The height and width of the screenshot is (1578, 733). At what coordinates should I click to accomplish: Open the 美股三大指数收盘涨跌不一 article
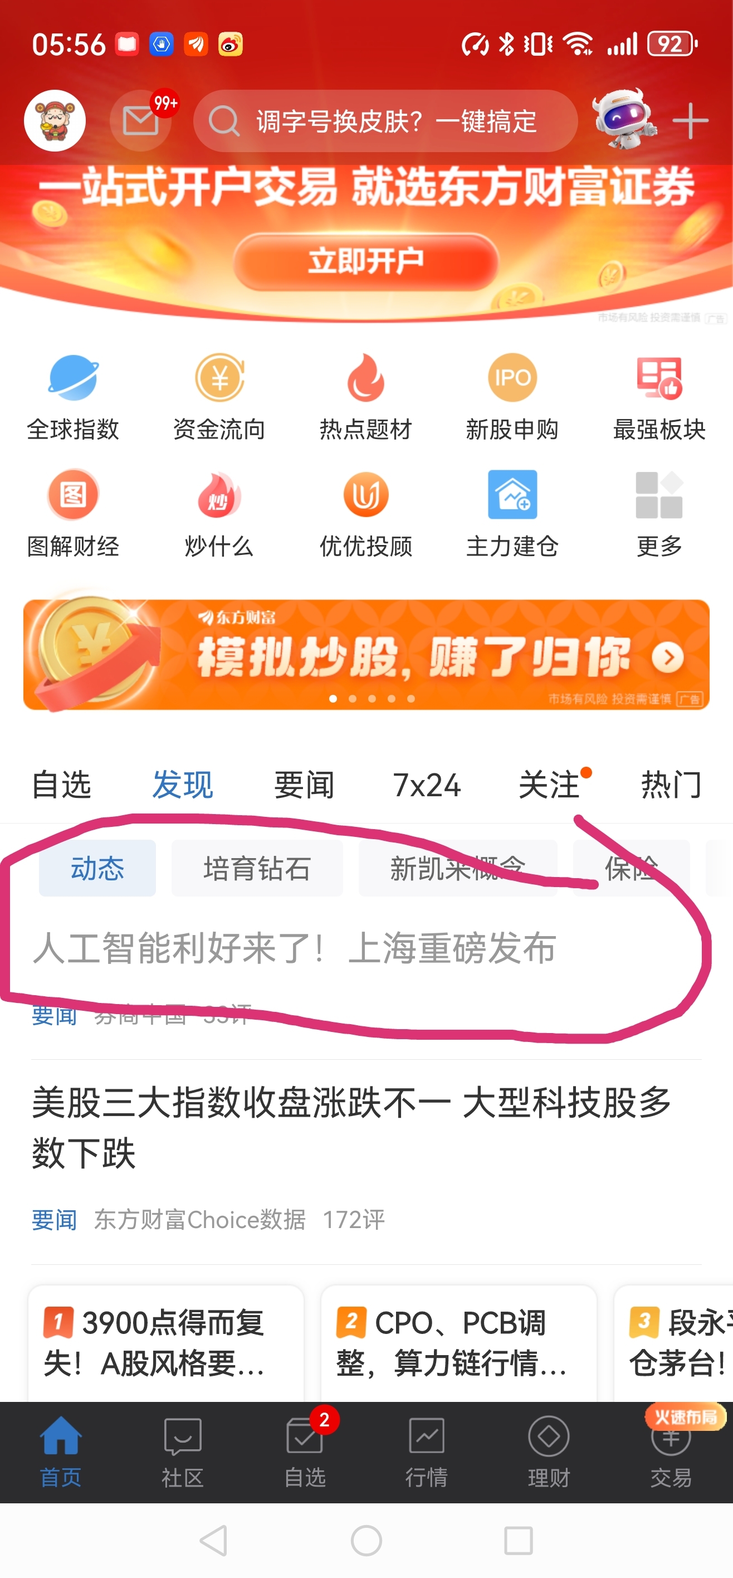352,1127
